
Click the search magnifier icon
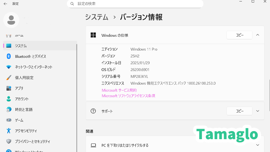coord(72,4)
